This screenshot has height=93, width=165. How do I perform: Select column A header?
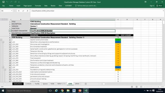21,20
